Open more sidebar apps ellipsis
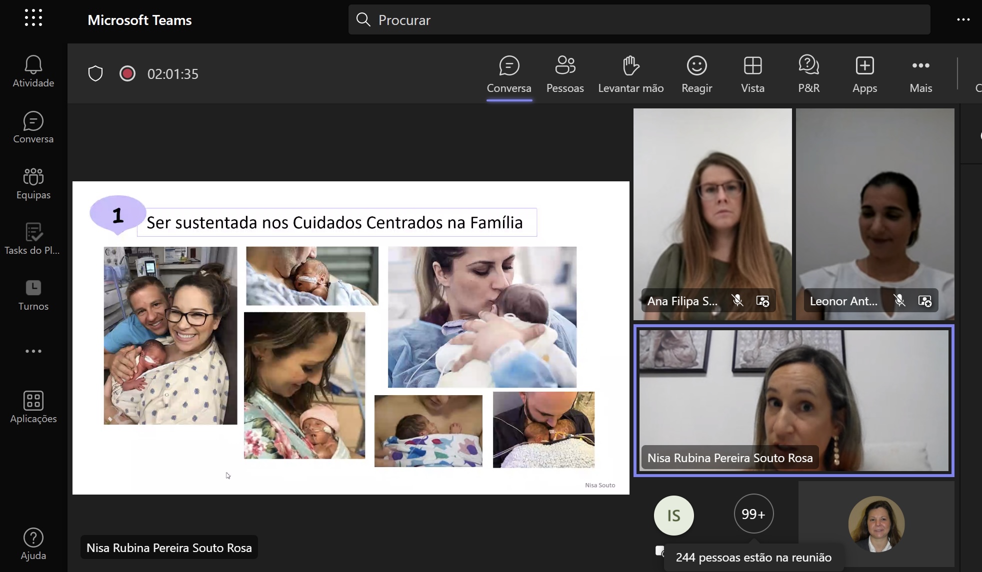 point(33,351)
